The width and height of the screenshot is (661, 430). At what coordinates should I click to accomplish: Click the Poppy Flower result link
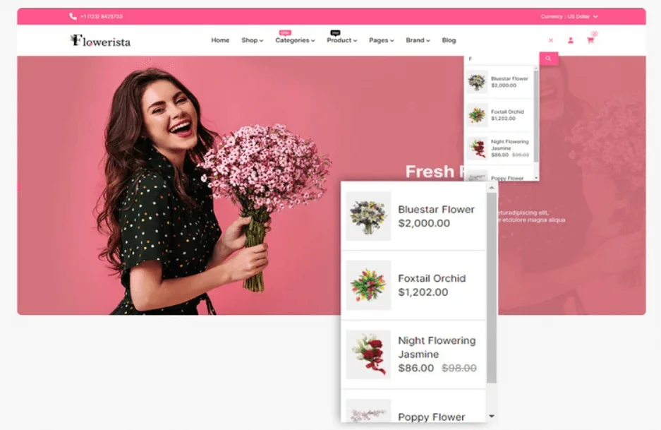pos(431,416)
